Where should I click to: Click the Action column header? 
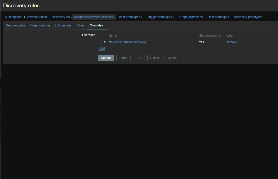coord(230,35)
